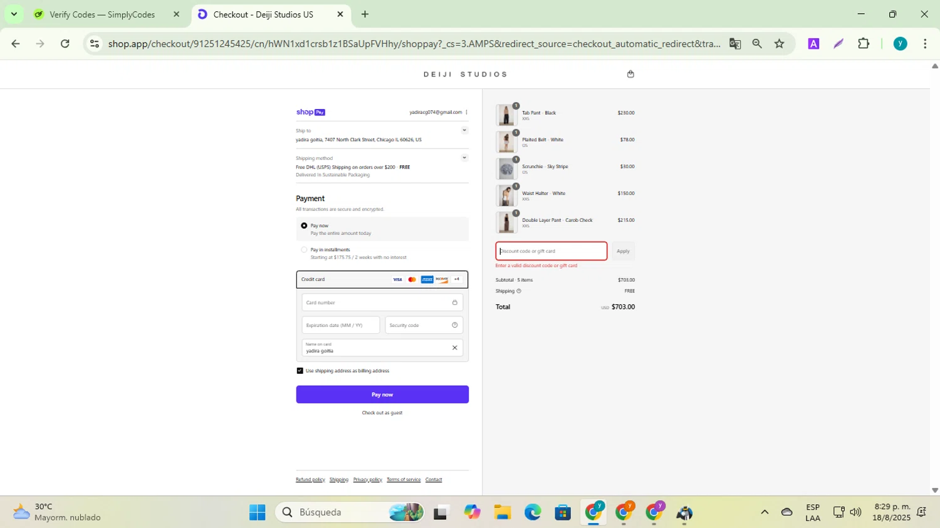Open account options menu beside the email
Image resolution: width=940 pixels, height=528 pixels.
[466, 112]
